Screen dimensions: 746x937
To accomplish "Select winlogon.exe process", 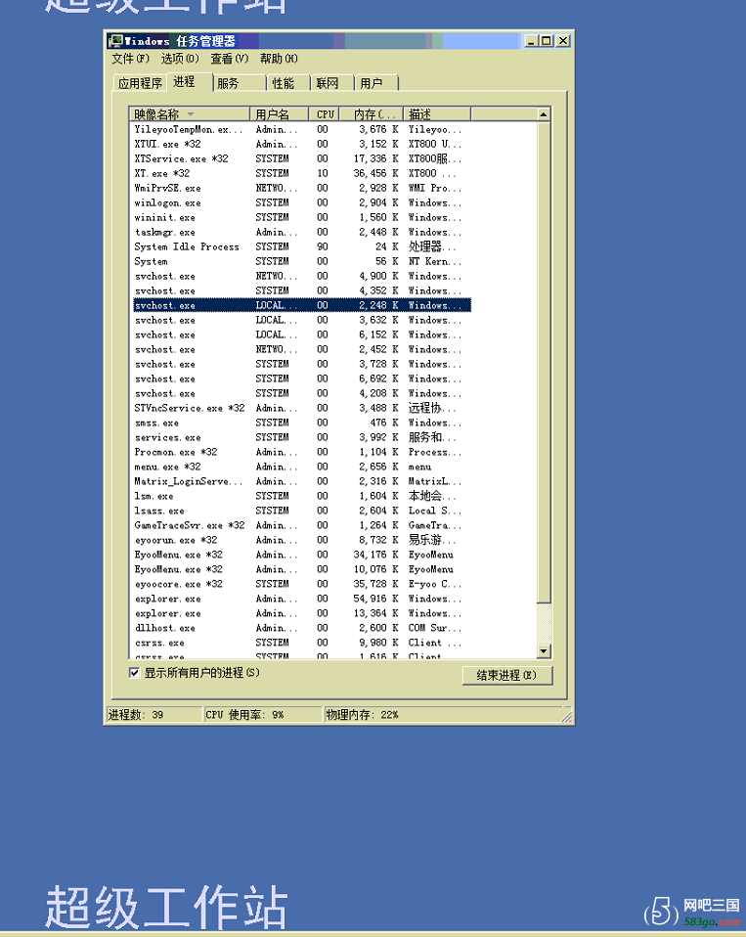I will 301,202.
